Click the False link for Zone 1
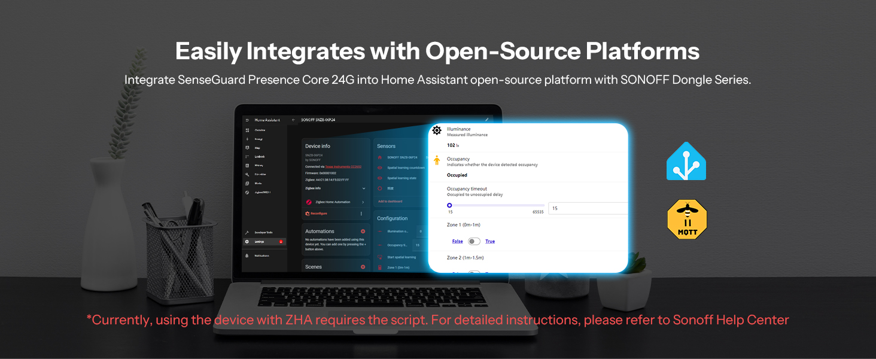Screen dimensions: 876x359 pyautogui.click(x=457, y=241)
